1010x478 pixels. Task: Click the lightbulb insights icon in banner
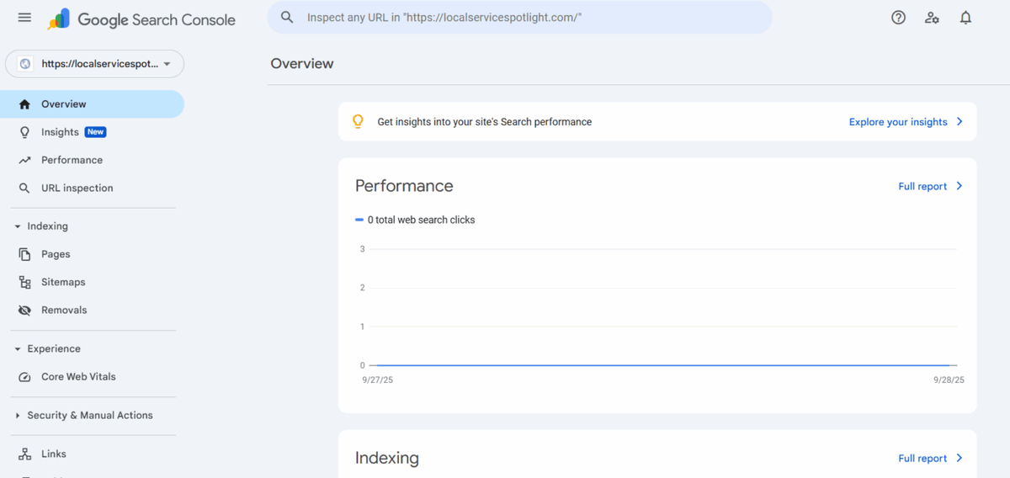coord(358,122)
